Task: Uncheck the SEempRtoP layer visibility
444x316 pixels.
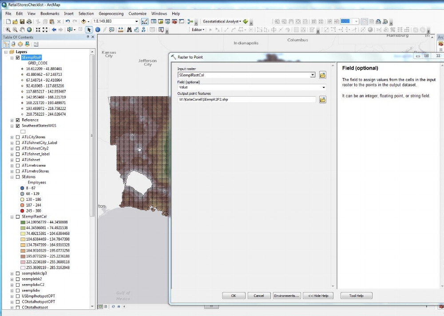Action: (x=18, y=58)
